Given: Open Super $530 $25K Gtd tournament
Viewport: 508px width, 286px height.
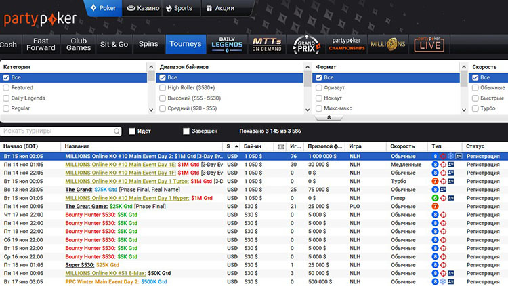Looking at the screenshot, I should click(80, 265).
